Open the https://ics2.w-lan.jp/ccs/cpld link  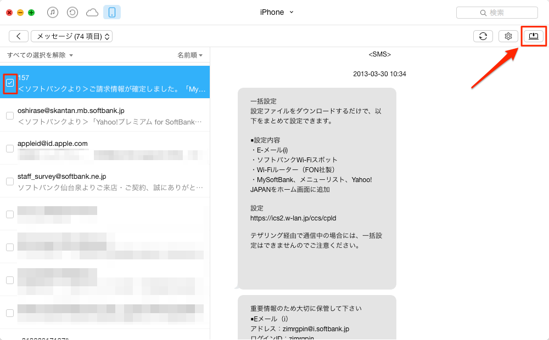293,218
